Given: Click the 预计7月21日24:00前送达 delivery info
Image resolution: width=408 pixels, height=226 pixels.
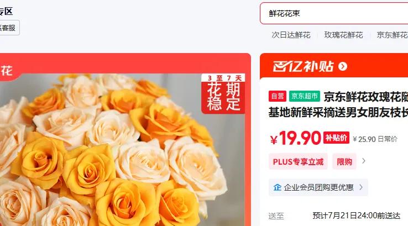Looking at the screenshot, I should point(356,216).
